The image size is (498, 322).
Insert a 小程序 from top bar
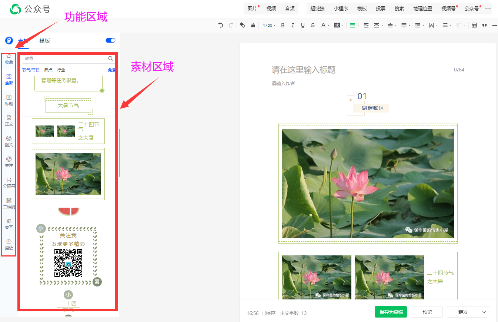[x=341, y=9]
